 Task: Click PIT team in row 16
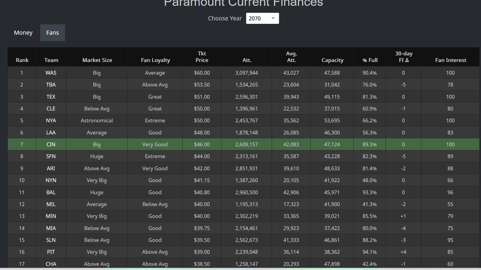click(51, 252)
